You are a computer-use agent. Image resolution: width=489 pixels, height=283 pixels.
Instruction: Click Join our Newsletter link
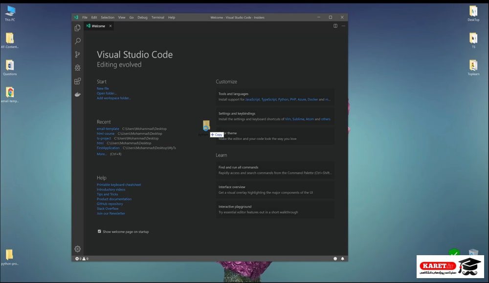(x=111, y=213)
